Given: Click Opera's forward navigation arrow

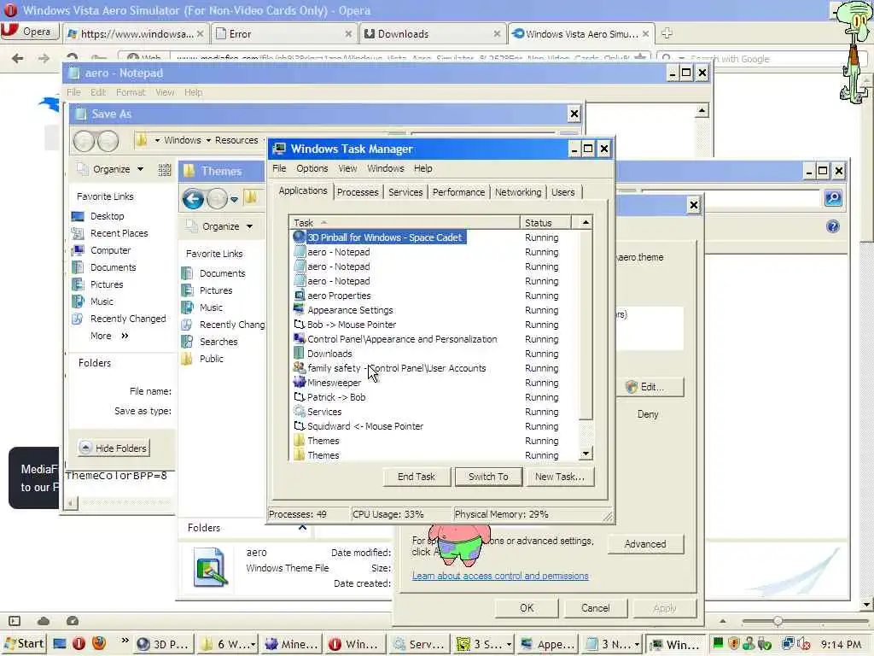Looking at the screenshot, I should (44, 58).
